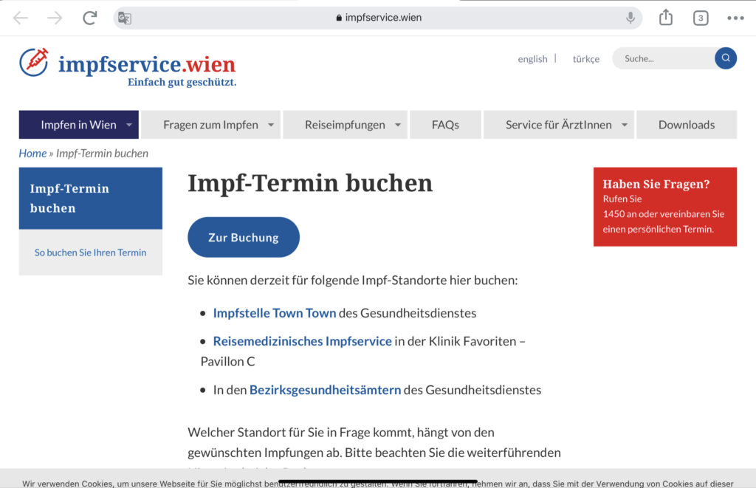The image size is (756, 488).
Task: Click the red Haben Sie Fragen box
Action: 665,207
